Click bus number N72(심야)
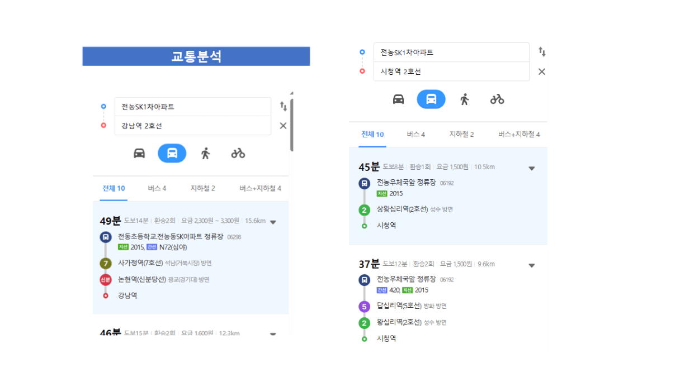The image size is (680, 382). coord(173,247)
